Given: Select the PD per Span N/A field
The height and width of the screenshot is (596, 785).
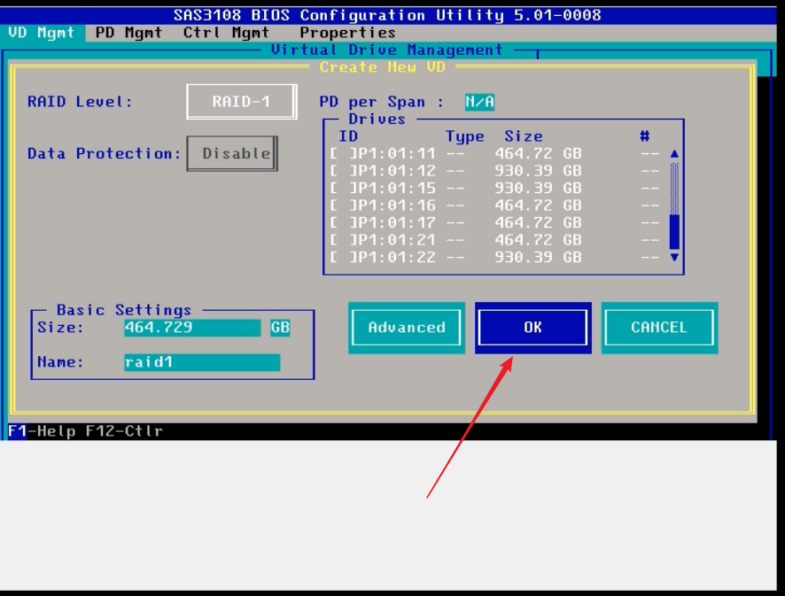Looking at the screenshot, I should click(479, 102).
